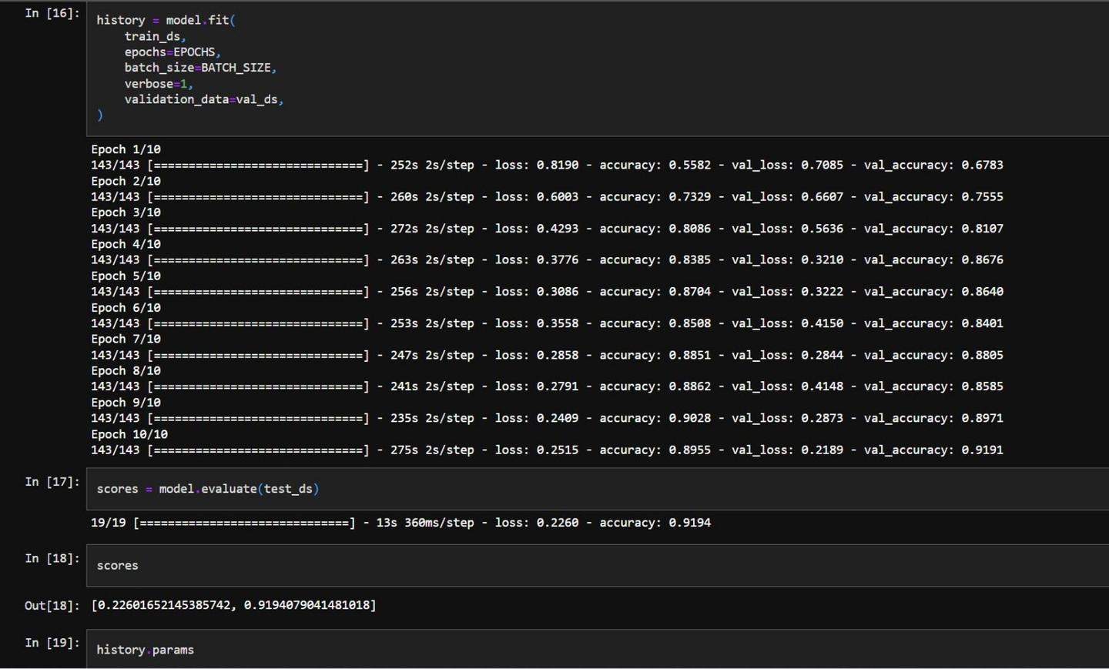
Task: Click the model.evaluate(test_ds) code cell
Action: (598, 489)
